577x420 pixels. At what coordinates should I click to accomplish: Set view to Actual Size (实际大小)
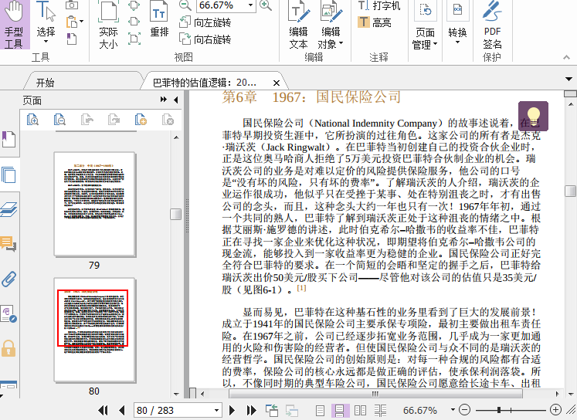point(109,25)
